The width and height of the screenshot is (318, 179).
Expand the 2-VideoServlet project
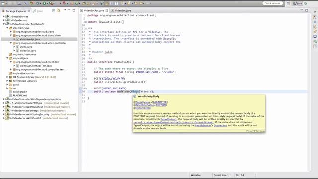pyautogui.click(x=3, y=20)
